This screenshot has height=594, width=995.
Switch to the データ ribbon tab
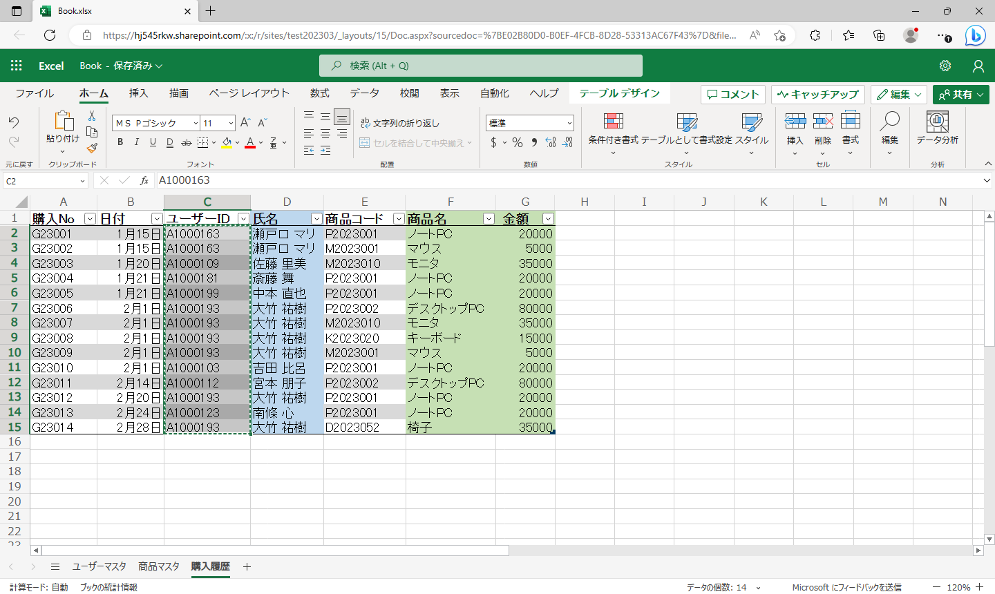point(364,93)
